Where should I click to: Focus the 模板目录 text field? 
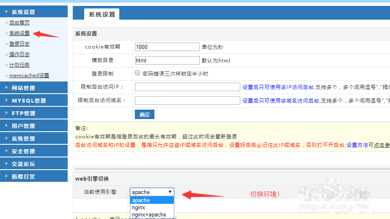[x=167, y=60]
